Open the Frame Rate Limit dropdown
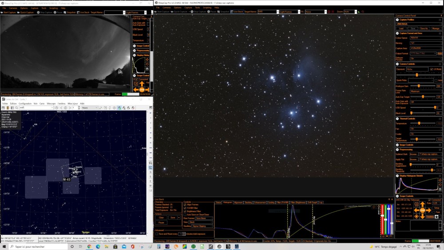This screenshot has height=250, width=444. pos(426,91)
